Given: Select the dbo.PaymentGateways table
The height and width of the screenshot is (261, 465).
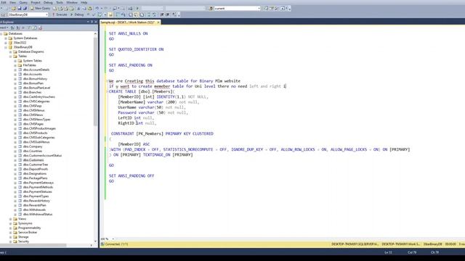Looking at the screenshot, I should [x=38, y=183].
